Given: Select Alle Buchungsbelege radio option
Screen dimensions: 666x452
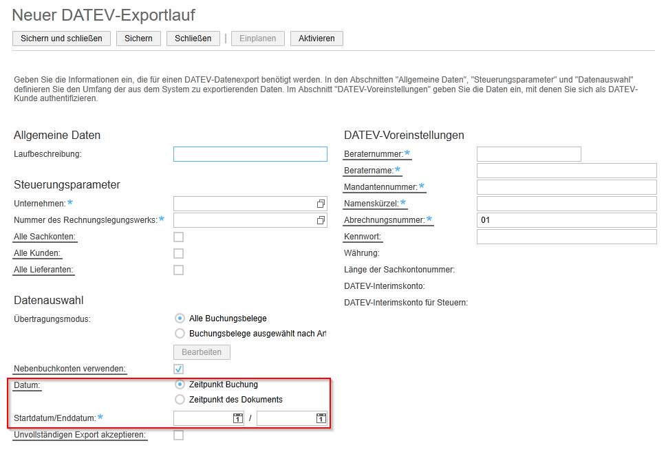Looking at the screenshot, I should tap(180, 318).
